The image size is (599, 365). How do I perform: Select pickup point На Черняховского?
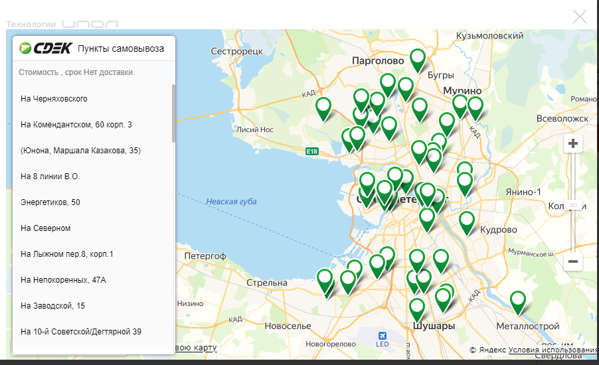tap(54, 99)
